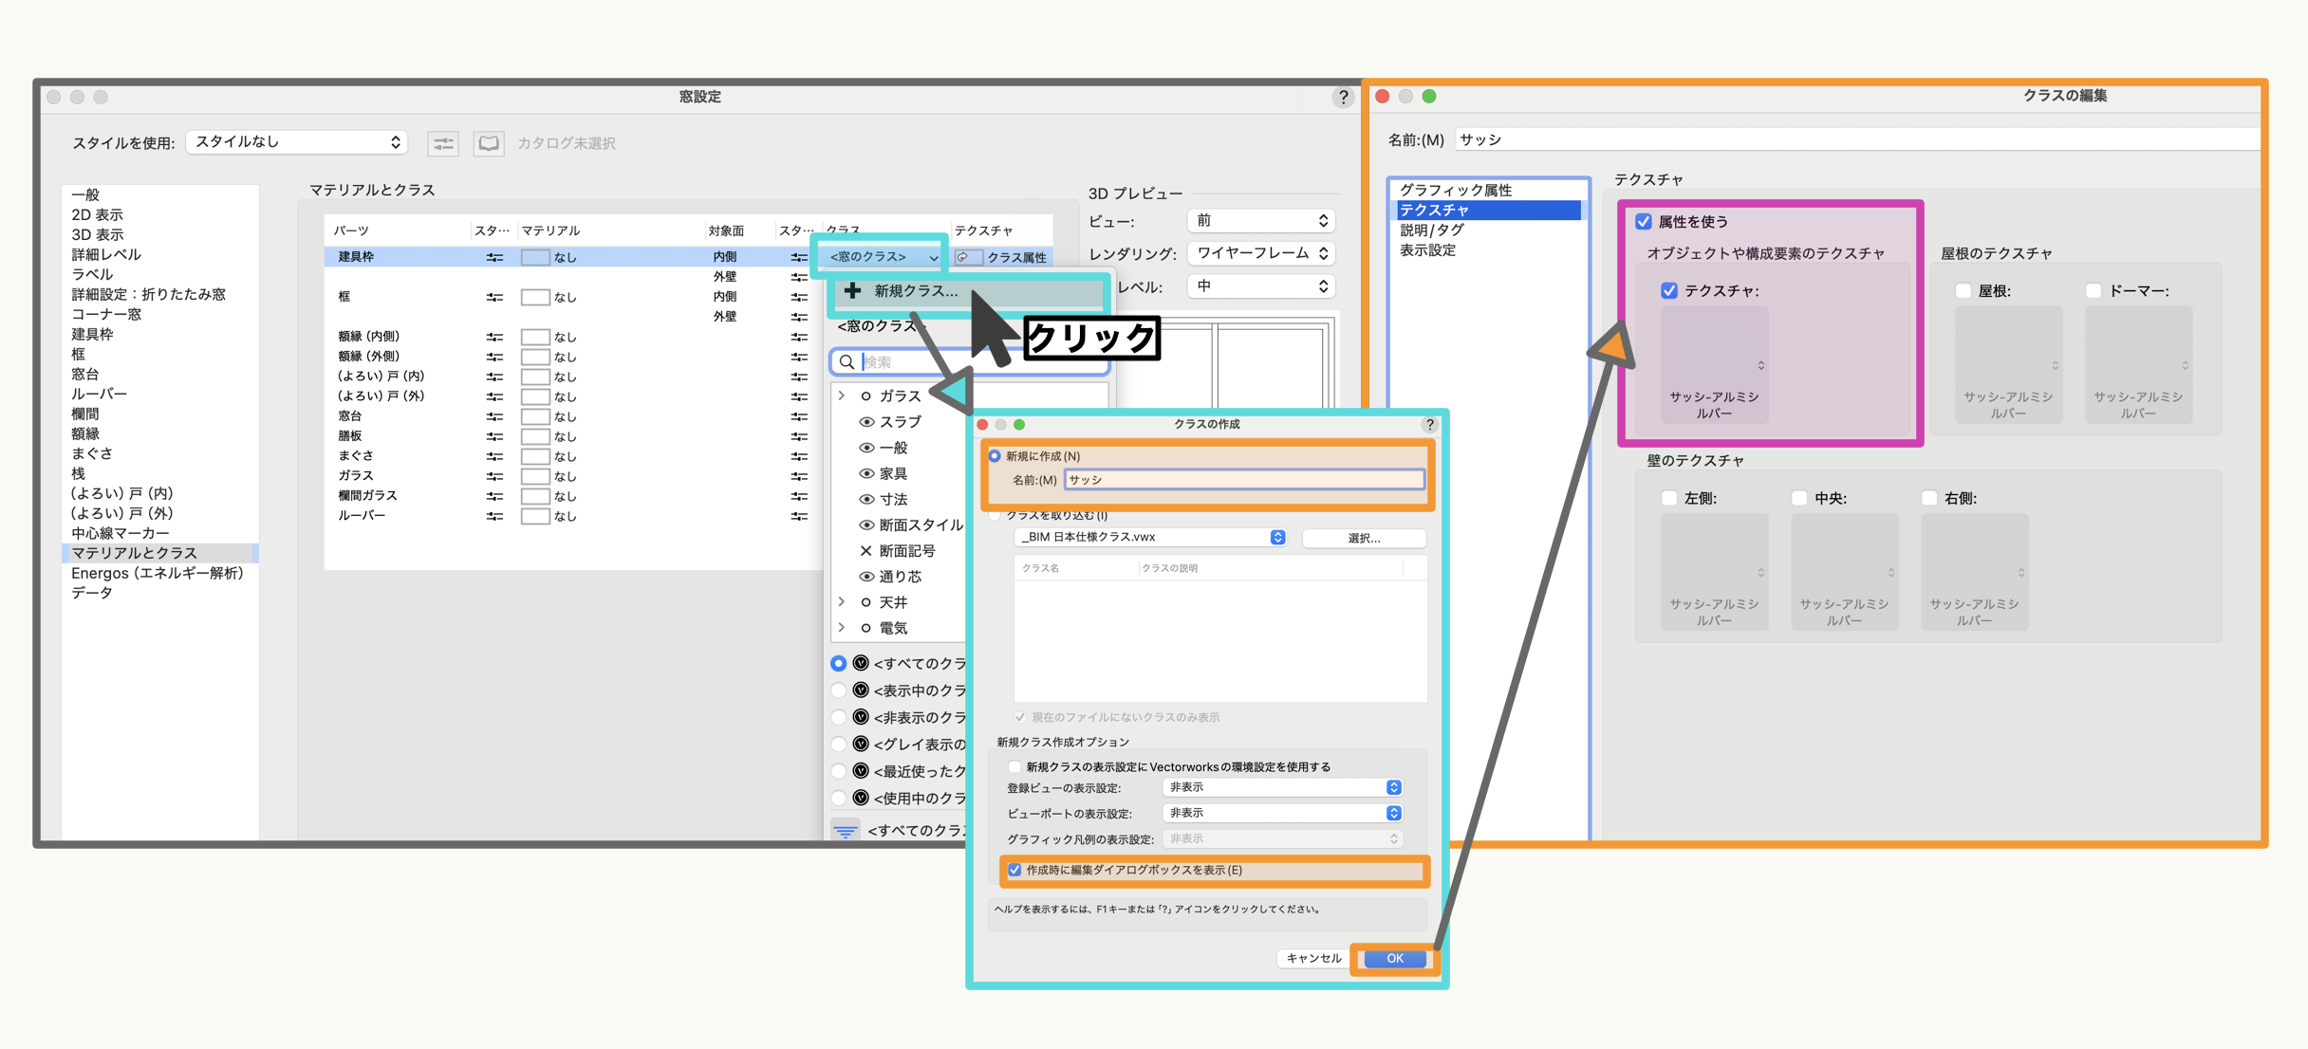
Task: Click the style sliders icon for 建具枠
Action: click(x=494, y=257)
